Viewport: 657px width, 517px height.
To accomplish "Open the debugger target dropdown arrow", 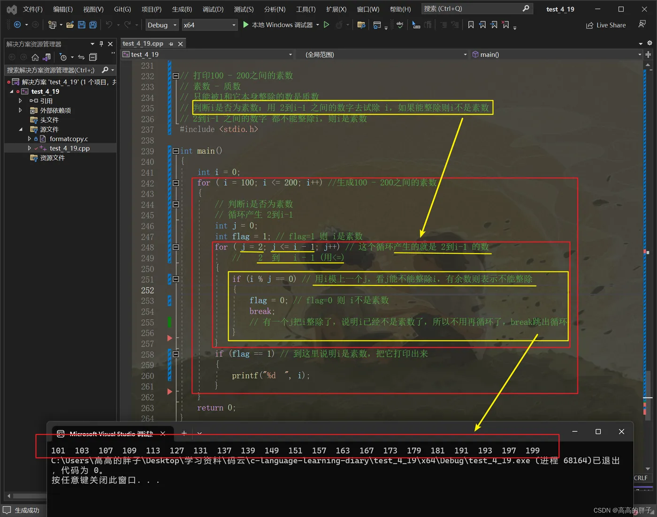I will (x=318, y=25).
